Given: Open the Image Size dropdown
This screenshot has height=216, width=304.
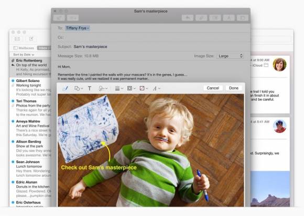Looking at the screenshot, I should click(x=230, y=56).
